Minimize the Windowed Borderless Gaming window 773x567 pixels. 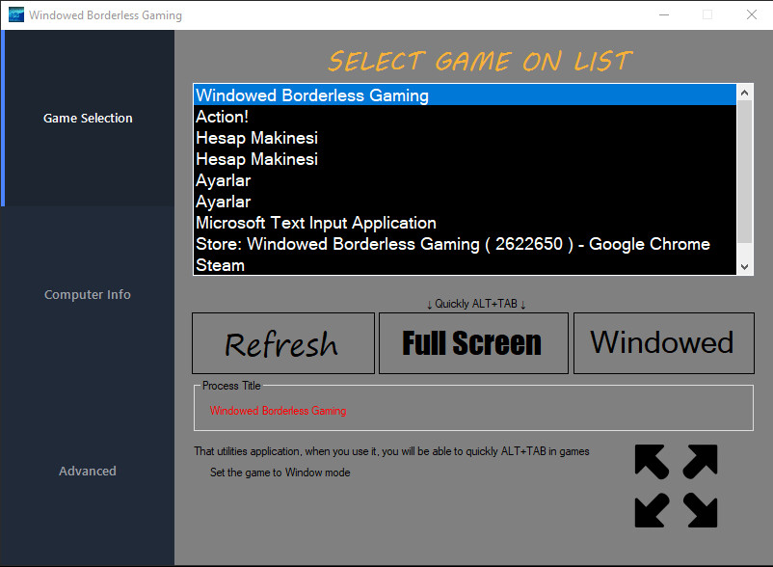coord(663,14)
